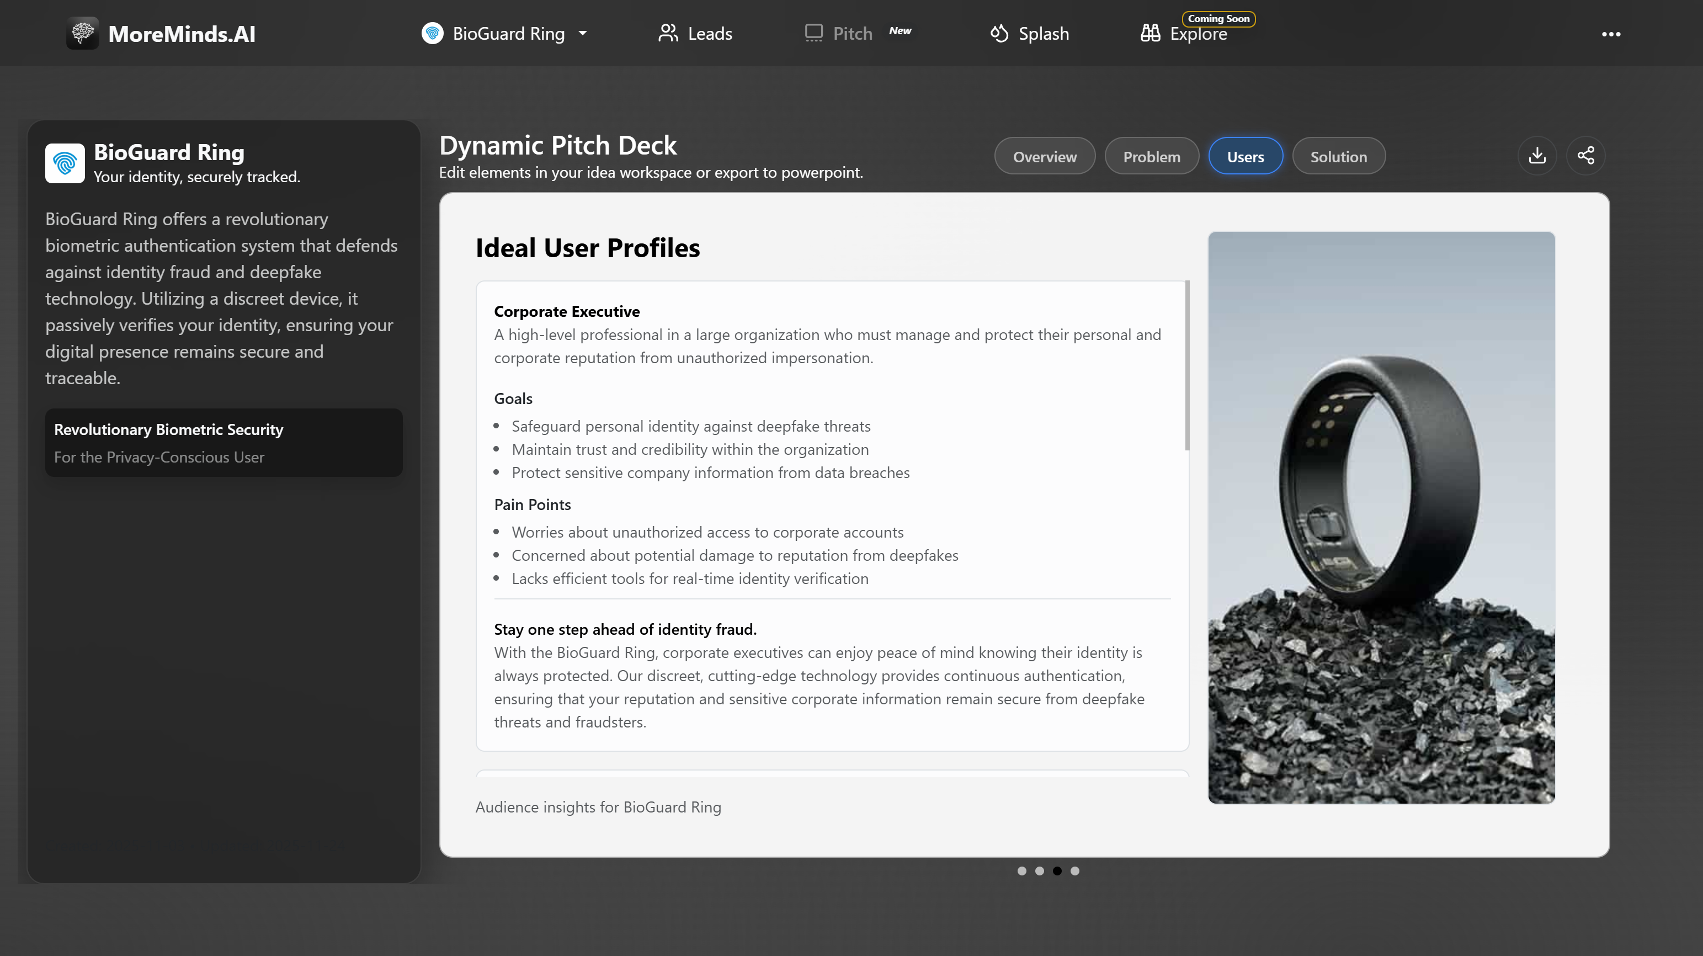Switch to the Problem tab
The width and height of the screenshot is (1703, 956).
1152,156
